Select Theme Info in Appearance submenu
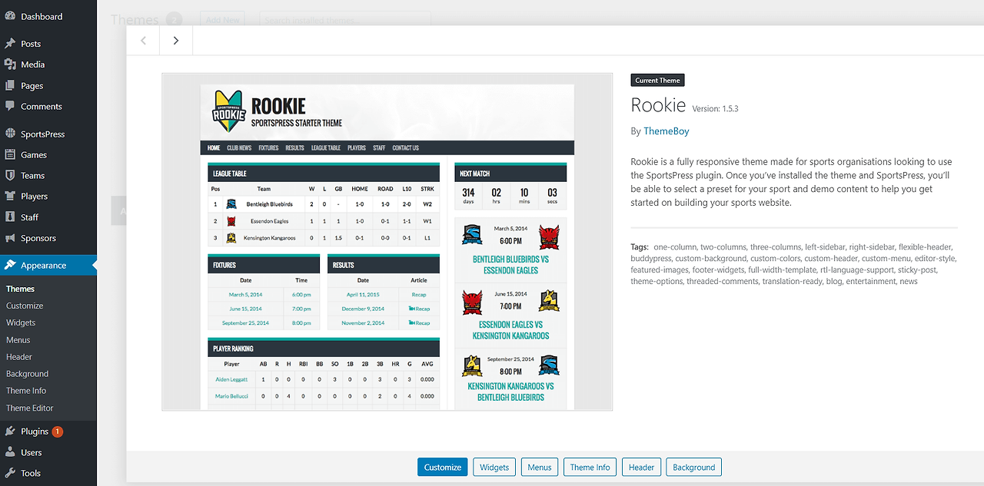This screenshot has height=486, width=984. (26, 391)
